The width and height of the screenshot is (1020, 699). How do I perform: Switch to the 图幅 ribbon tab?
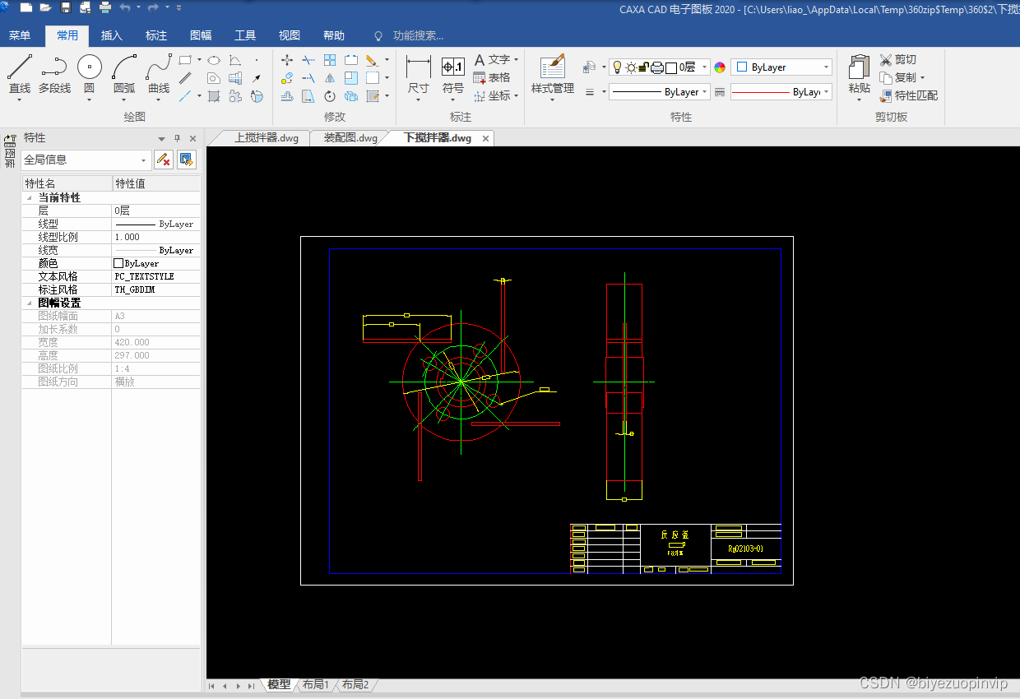pos(201,35)
